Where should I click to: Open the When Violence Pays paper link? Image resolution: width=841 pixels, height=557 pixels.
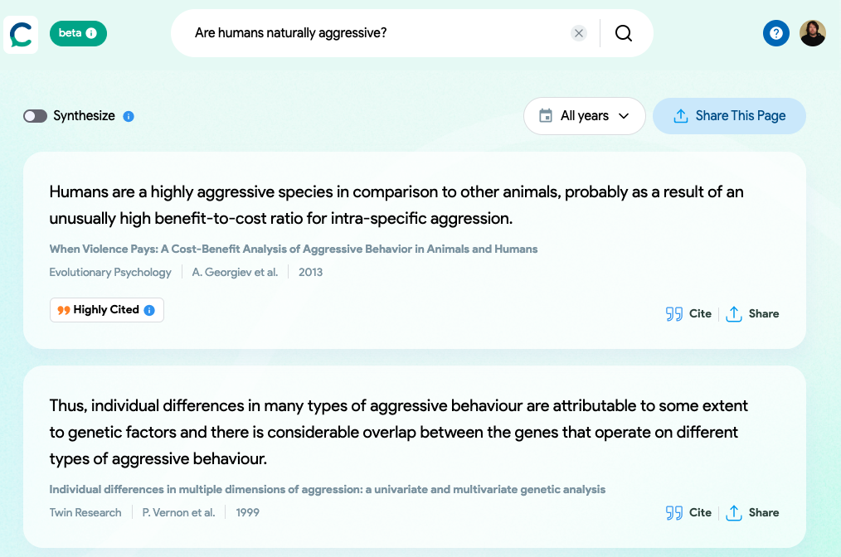click(x=292, y=249)
